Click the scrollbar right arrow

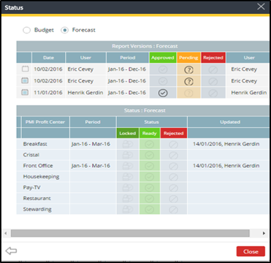(x=264, y=233)
